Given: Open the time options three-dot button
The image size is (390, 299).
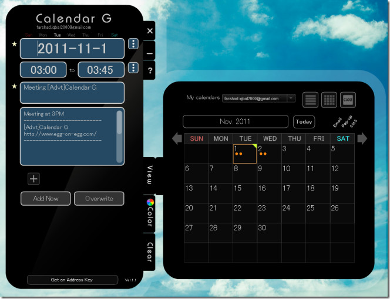Looking at the screenshot, I should [x=133, y=68].
